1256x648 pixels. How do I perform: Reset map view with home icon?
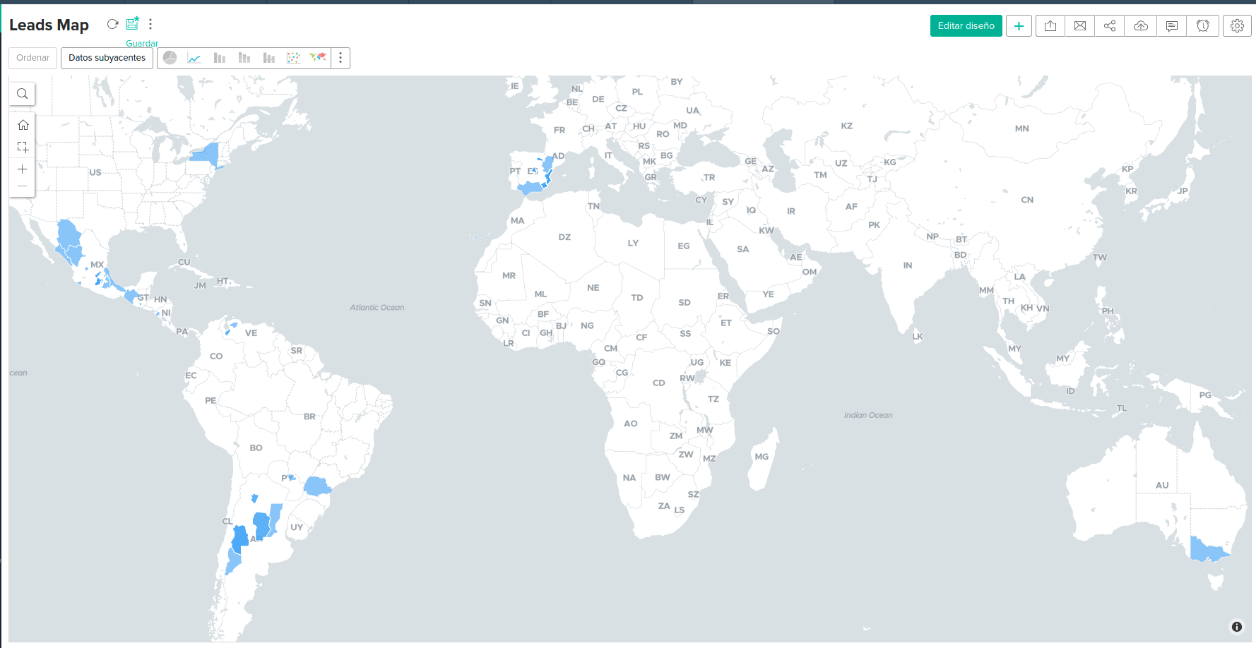tap(22, 124)
